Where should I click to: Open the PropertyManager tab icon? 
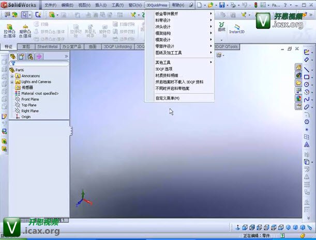click(x=21, y=57)
